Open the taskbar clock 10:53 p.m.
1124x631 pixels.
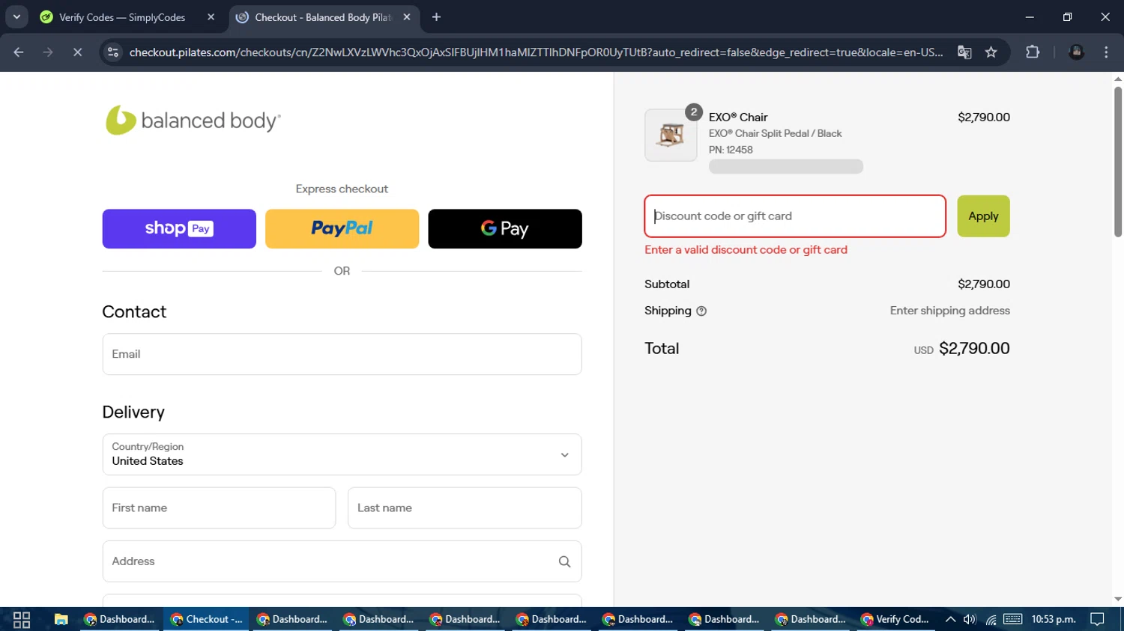click(x=1054, y=620)
